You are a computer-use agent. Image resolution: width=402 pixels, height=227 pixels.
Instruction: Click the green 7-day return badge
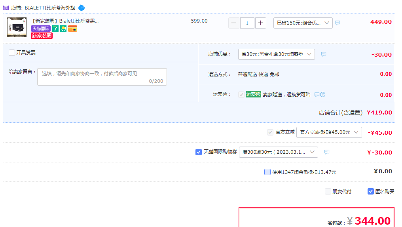(55, 29)
